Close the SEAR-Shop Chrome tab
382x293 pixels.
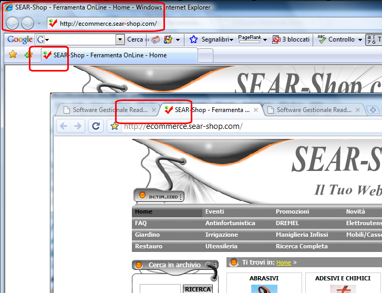[256, 110]
